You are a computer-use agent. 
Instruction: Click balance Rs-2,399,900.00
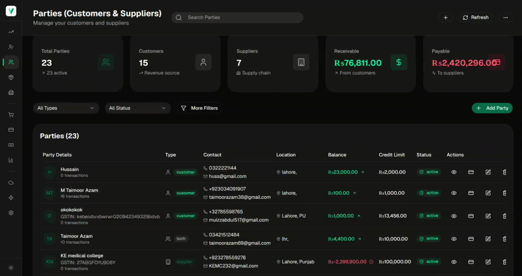point(347,262)
